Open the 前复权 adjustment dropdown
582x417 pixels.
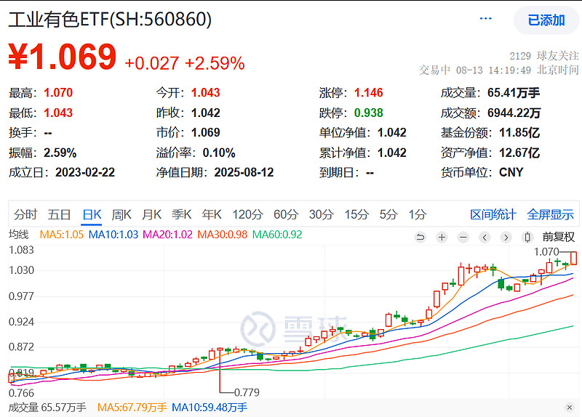[x=558, y=237]
